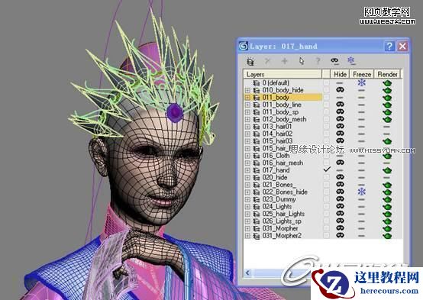The image size is (423, 300).
Task: Click the Freeze column dash on the 011_body row
Action: (361, 98)
